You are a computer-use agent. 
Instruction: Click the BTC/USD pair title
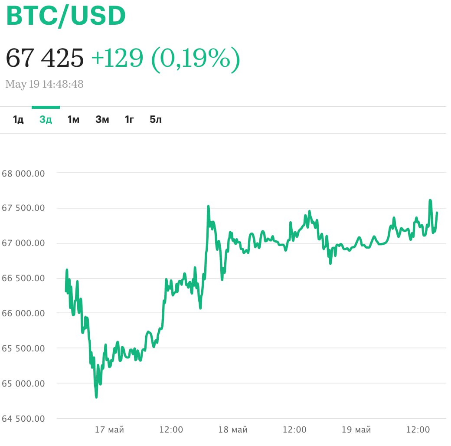65,16
